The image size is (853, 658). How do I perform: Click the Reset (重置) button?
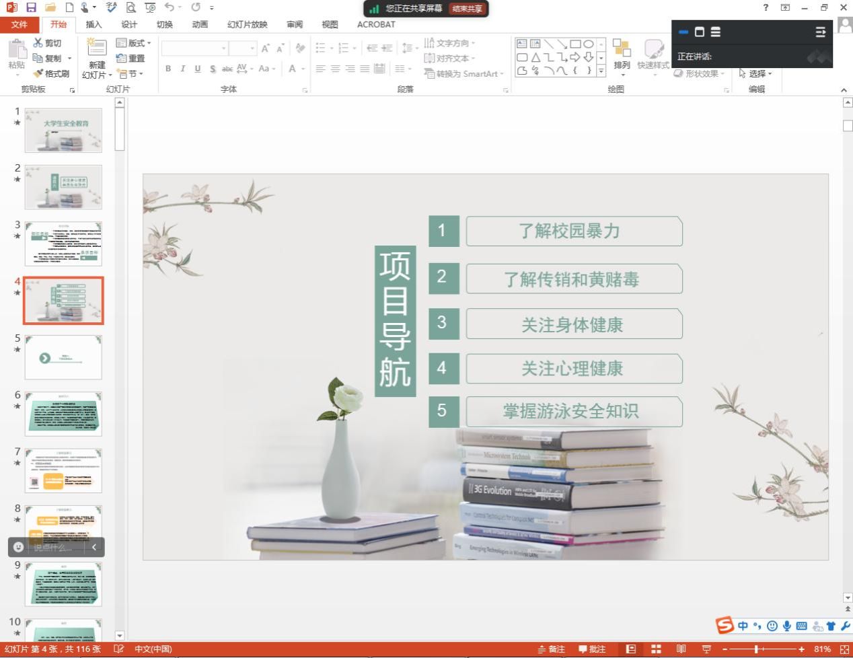132,59
